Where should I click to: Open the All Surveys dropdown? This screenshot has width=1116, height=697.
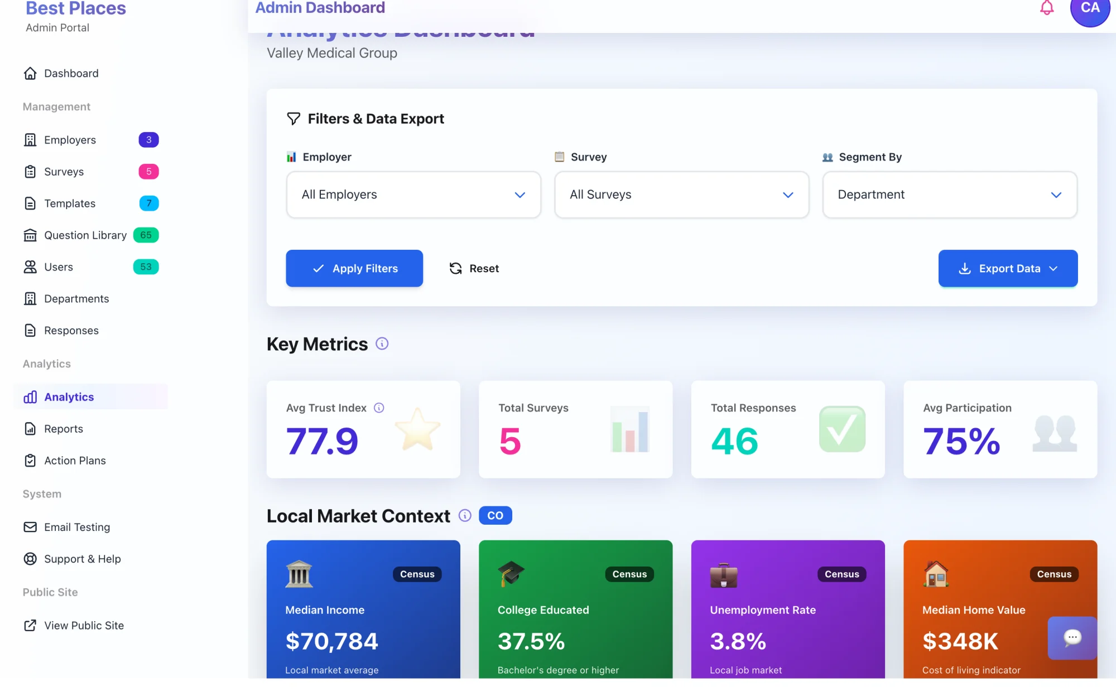681,195
